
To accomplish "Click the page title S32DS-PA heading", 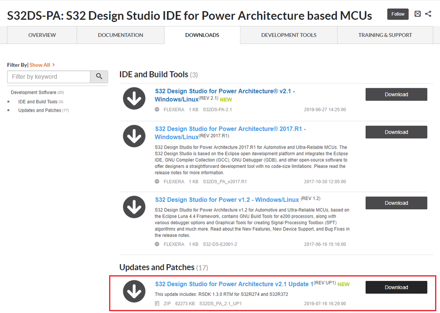I will [x=189, y=15].
